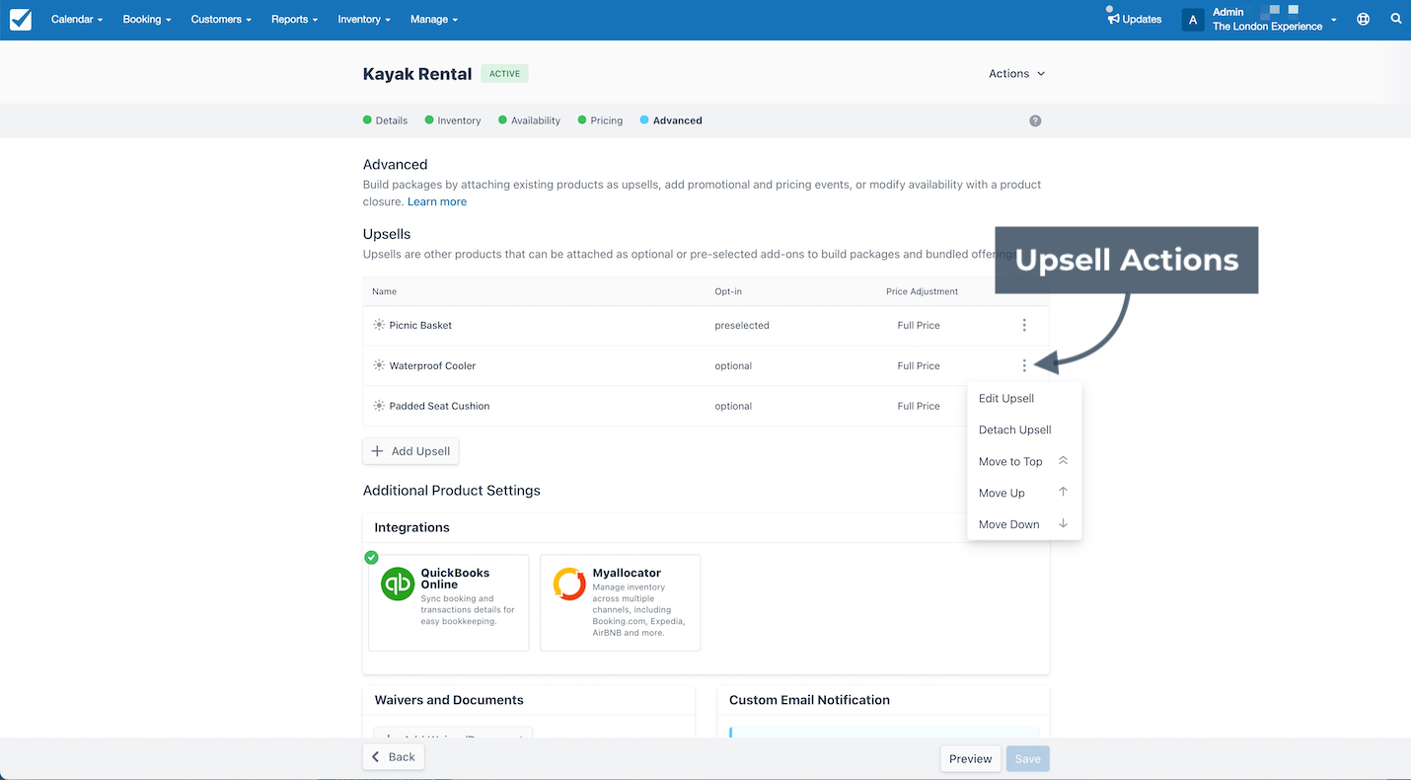
Task: Select Move Down menu entry
Action: pos(1024,525)
